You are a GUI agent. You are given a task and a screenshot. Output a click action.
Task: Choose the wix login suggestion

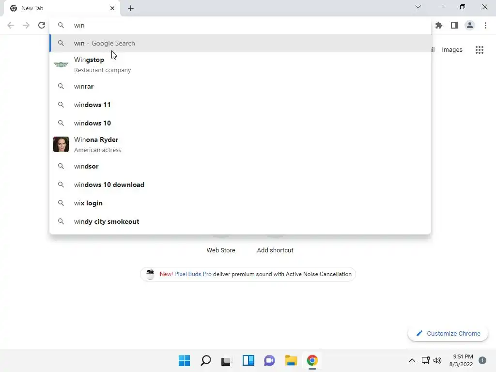click(x=240, y=203)
